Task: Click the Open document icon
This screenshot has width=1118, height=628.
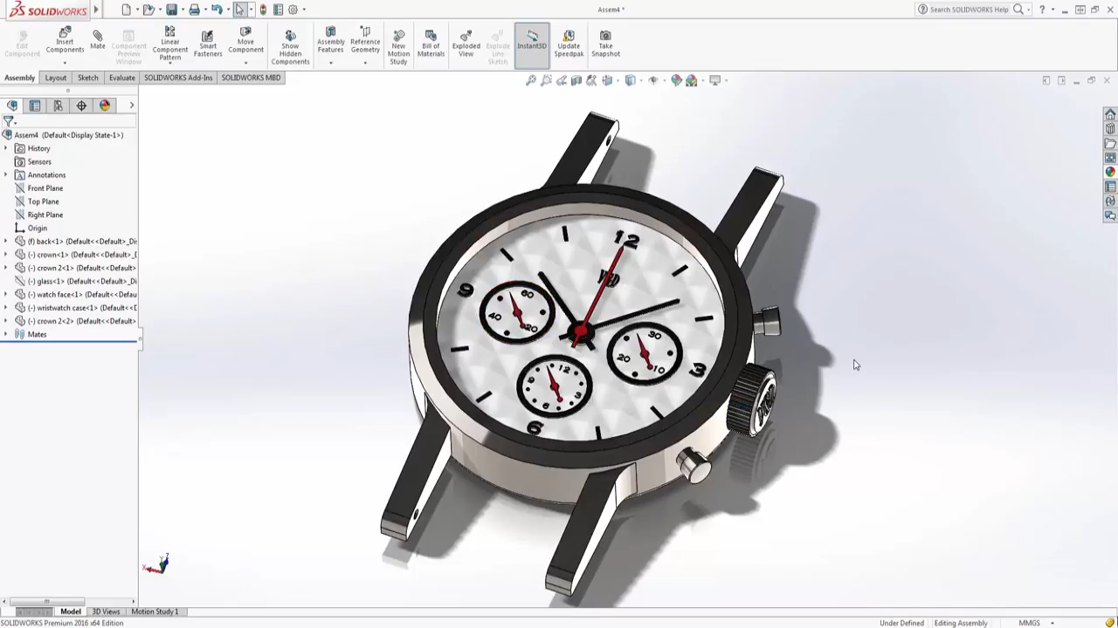Action: pyautogui.click(x=148, y=10)
